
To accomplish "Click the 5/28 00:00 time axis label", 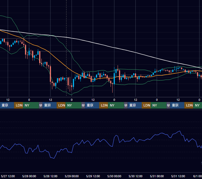I will point(29,176).
